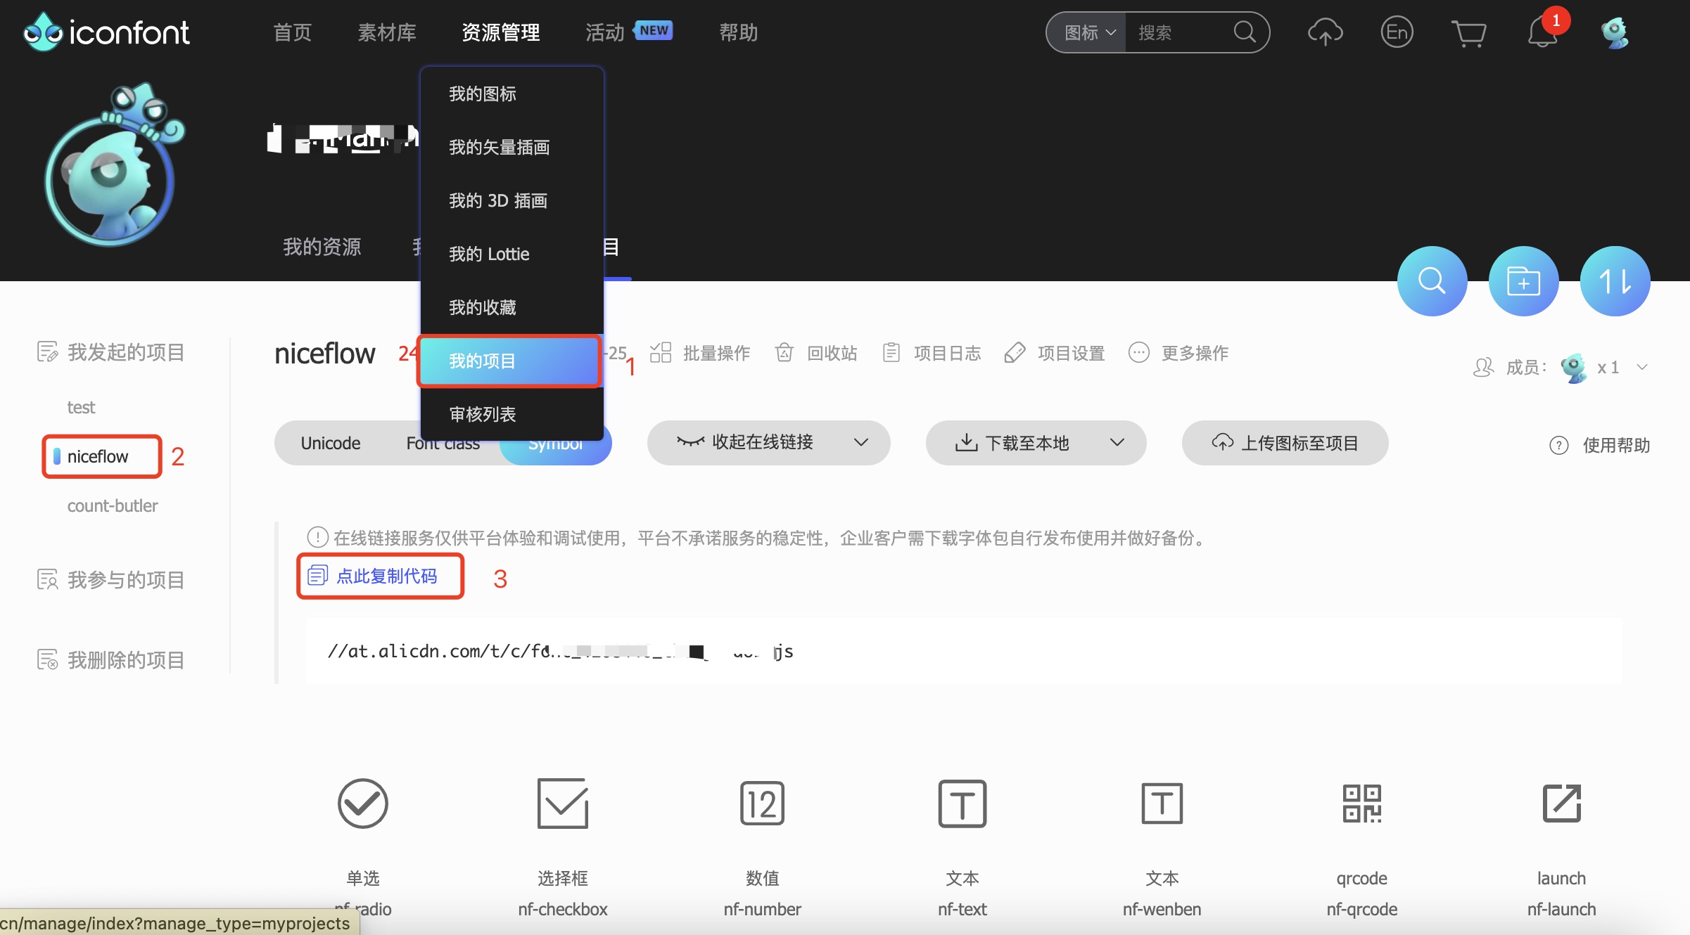Open notifications bell icon
1690x935 pixels.
pos(1542,32)
